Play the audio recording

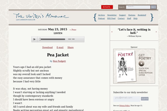[x=35, y=39]
